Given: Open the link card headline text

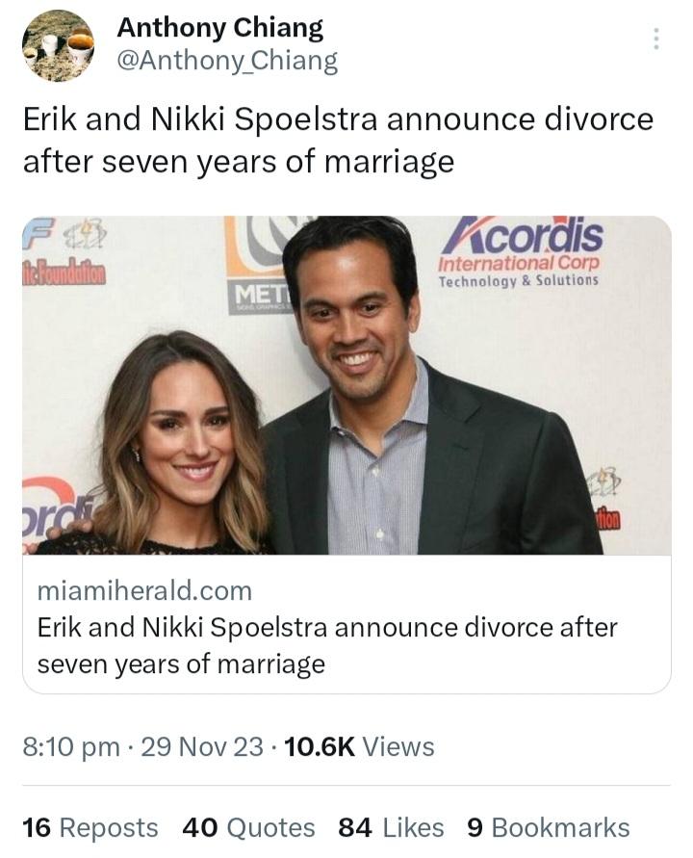Looking at the screenshot, I should tap(327, 645).
